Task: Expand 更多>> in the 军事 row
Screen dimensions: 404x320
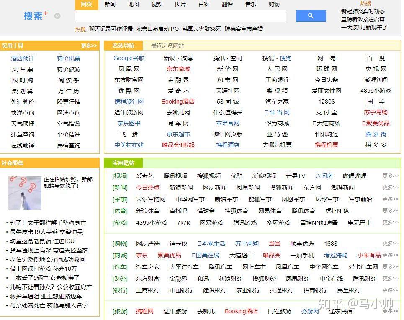Action: pyautogui.click(x=390, y=199)
